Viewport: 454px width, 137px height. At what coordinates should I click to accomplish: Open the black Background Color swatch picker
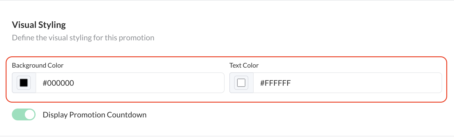pyautogui.click(x=24, y=83)
